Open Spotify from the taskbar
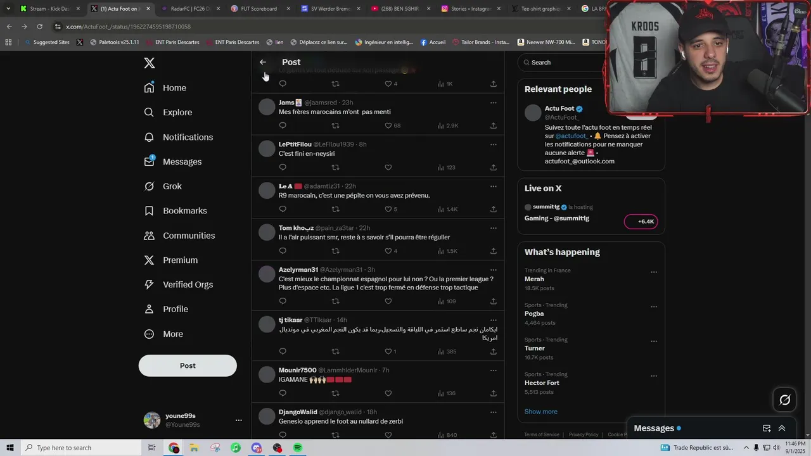This screenshot has width=811, height=456. [x=298, y=448]
